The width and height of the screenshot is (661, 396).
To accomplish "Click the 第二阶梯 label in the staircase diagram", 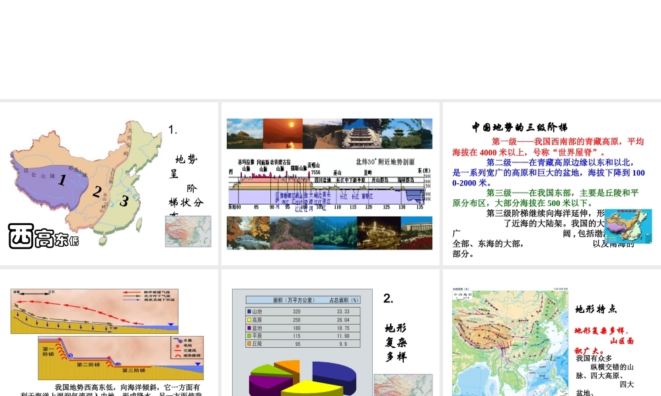I will 89,364.
